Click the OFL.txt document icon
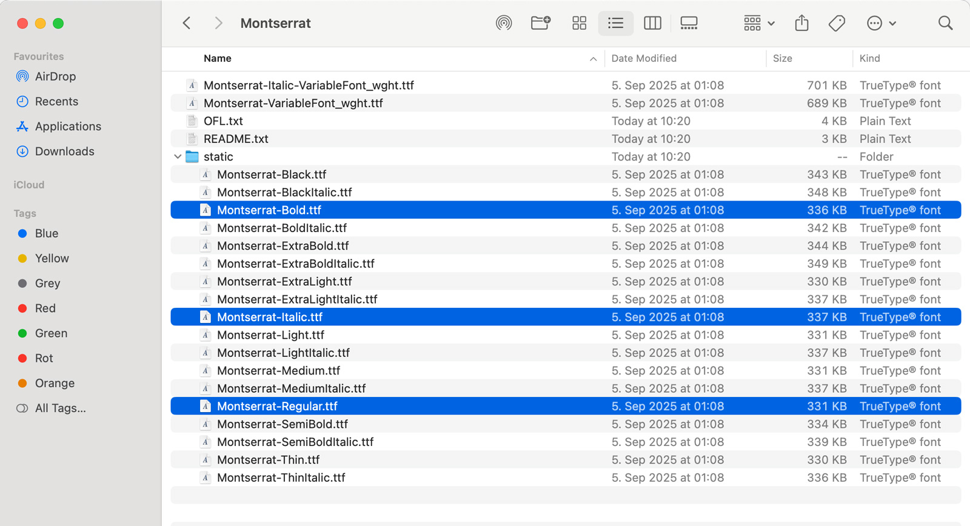 (192, 121)
